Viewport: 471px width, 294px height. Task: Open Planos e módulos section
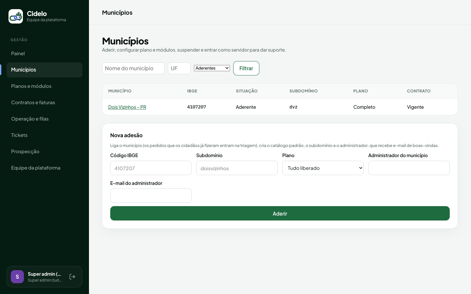44,86
